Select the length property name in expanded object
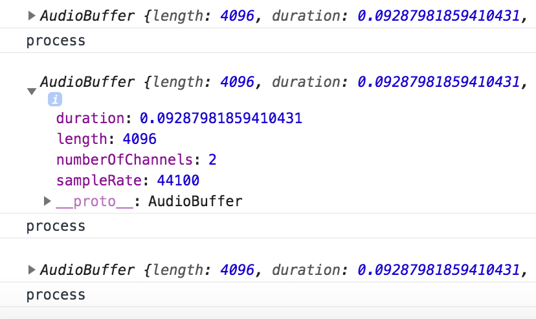The width and height of the screenshot is (536, 319). [82, 139]
